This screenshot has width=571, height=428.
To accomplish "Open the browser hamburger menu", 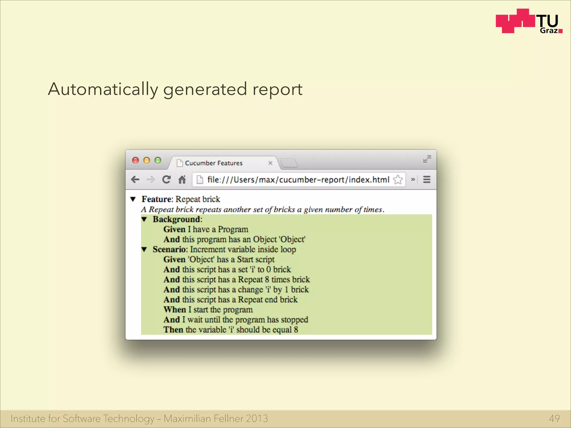I will click(x=427, y=179).
